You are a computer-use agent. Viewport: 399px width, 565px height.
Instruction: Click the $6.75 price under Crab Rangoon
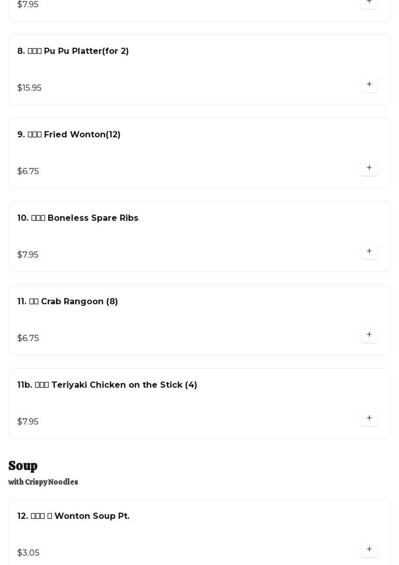point(28,338)
